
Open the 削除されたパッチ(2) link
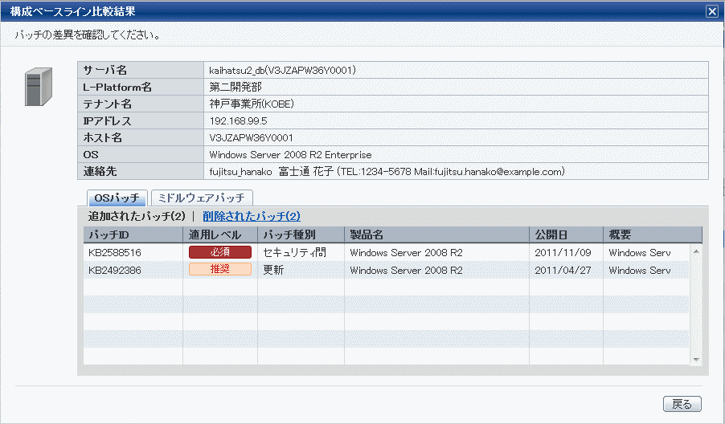click(x=252, y=216)
